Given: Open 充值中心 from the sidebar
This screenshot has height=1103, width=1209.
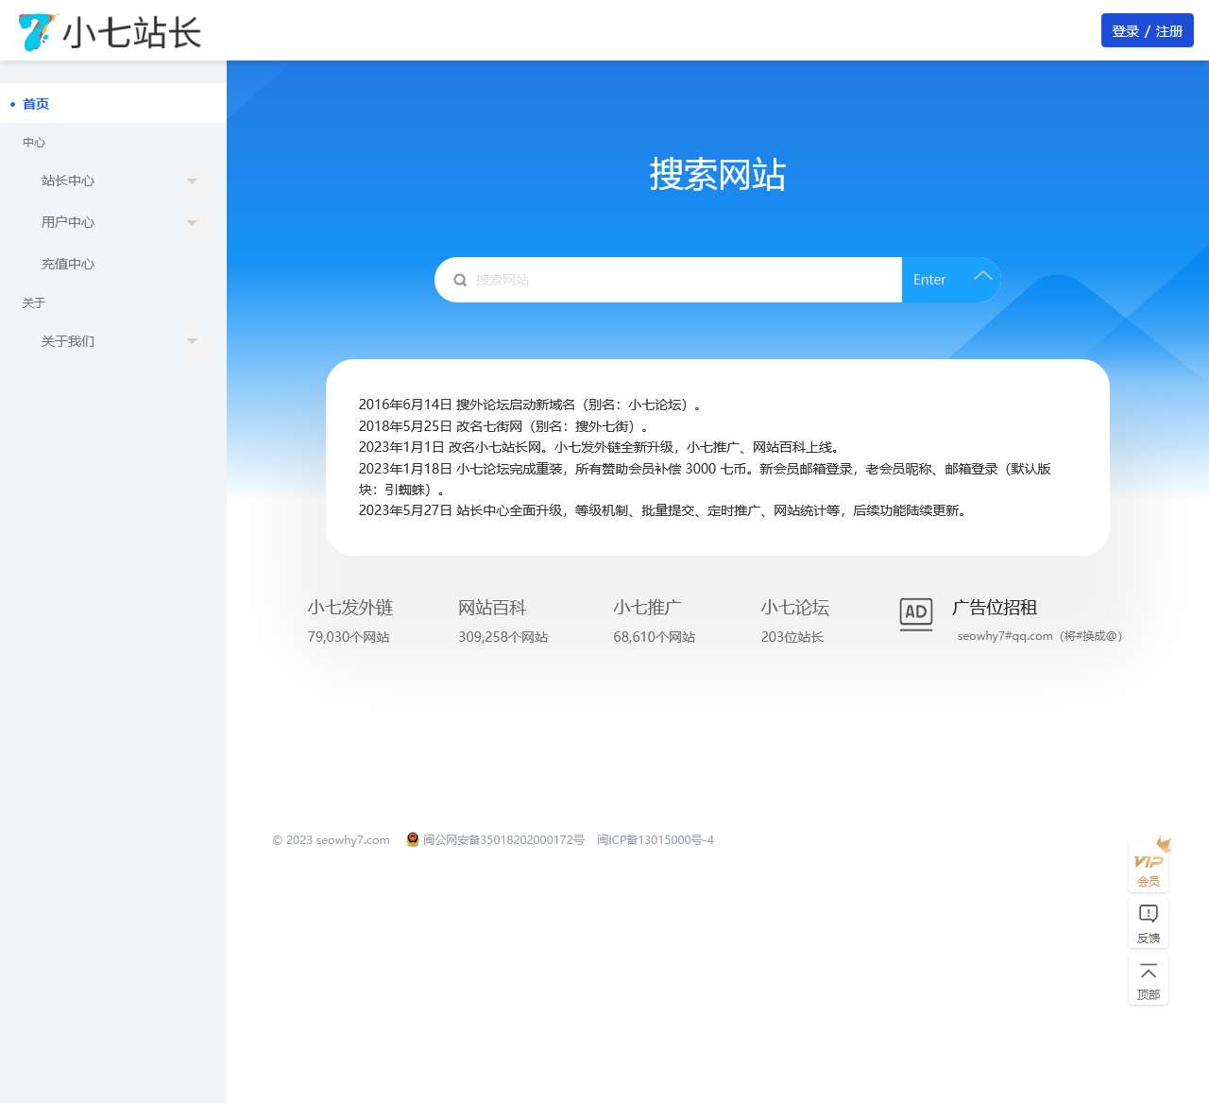Looking at the screenshot, I should coord(66,264).
